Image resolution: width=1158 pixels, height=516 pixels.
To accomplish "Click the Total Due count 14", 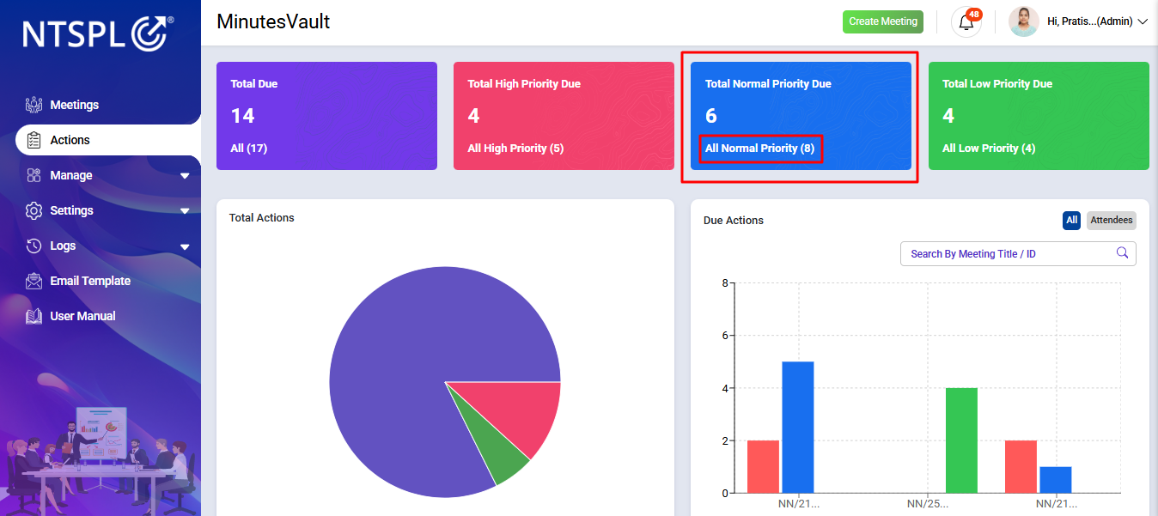I will (x=242, y=116).
